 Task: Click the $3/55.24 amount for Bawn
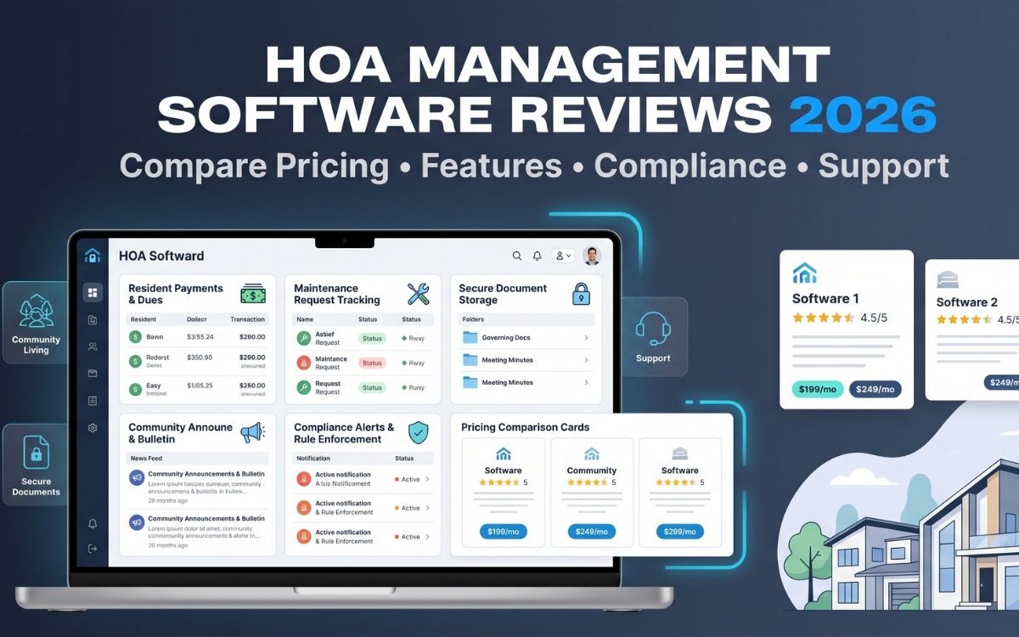tap(200, 337)
